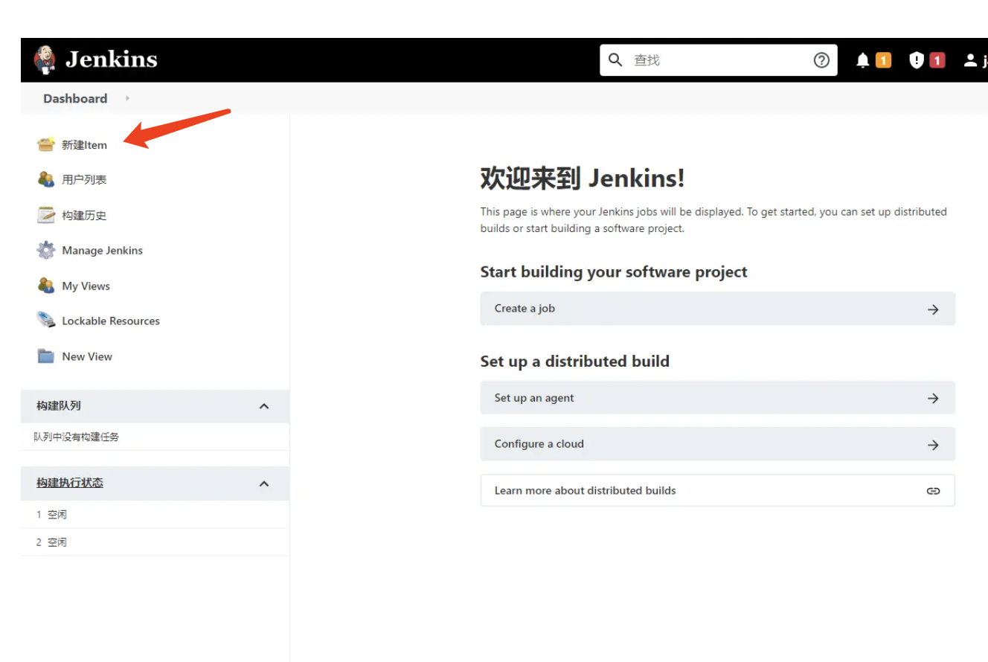988x662 pixels.
Task: Click the Manage Jenkins gear icon
Action: coord(46,250)
